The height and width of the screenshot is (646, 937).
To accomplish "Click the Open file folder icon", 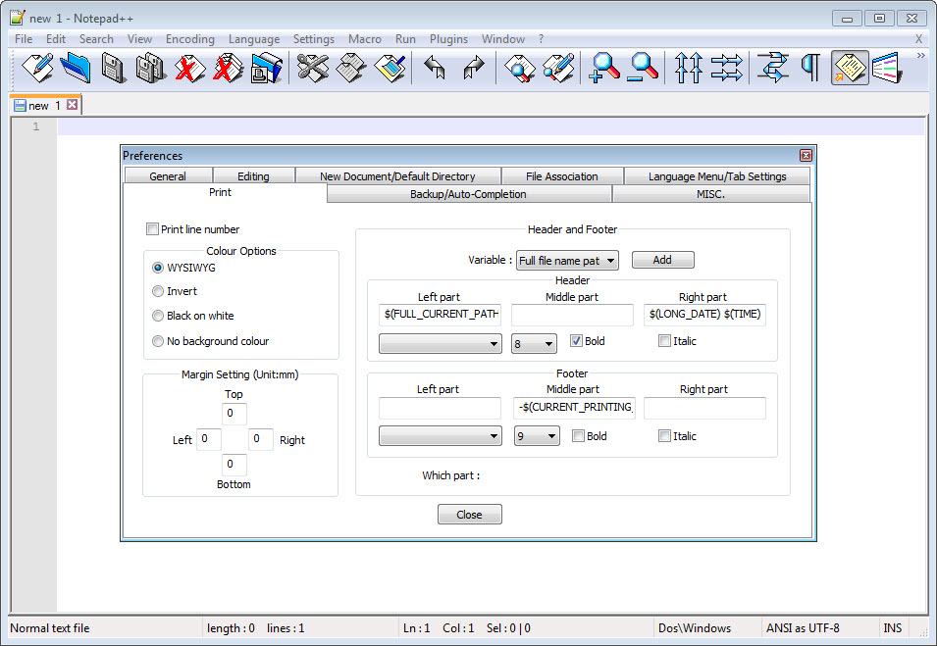I will pos(76,68).
